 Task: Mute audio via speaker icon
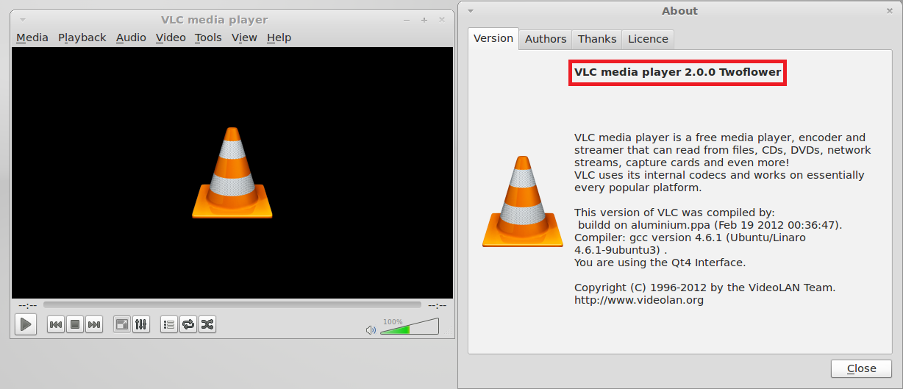click(x=371, y=329)
